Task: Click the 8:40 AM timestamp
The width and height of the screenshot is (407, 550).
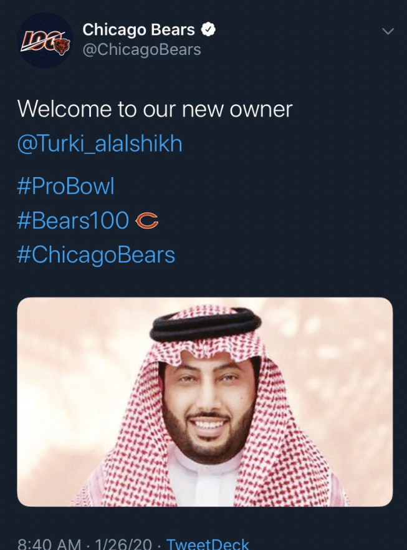Action: (x=49, y=543)
